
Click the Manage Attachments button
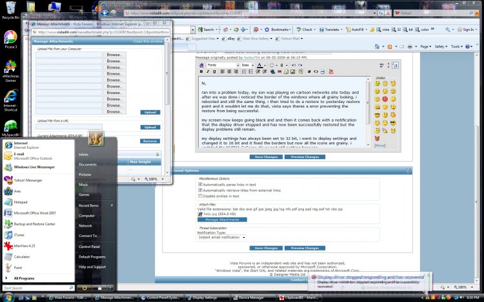(222, 220)
